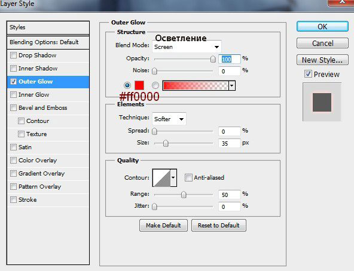Uncheck the Outer Glow checkbox

coord(14,81)
